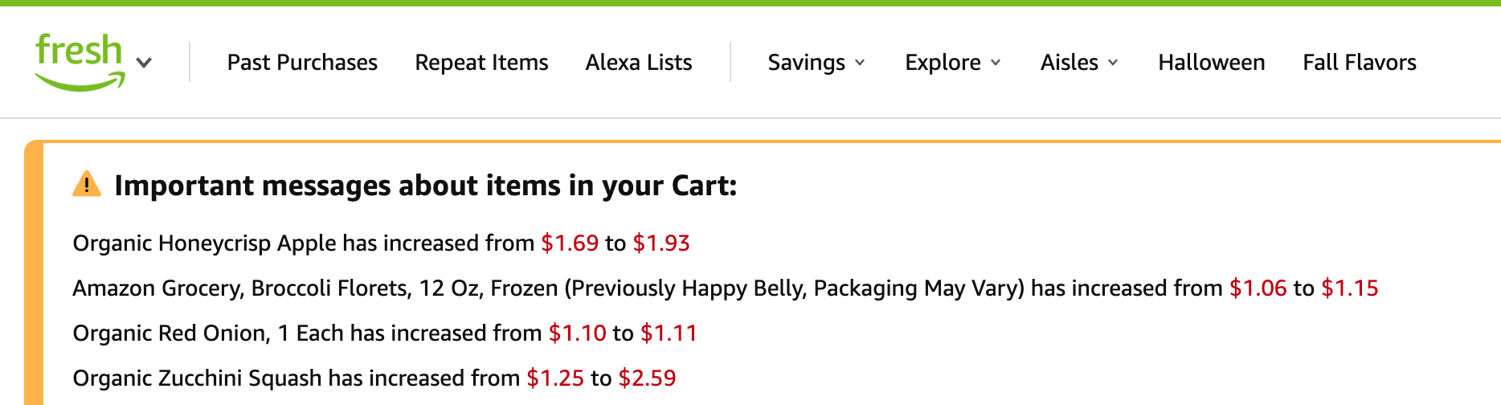Click the orange warning triangle icon
1501x405 pixels.
[x=87, y=185]
